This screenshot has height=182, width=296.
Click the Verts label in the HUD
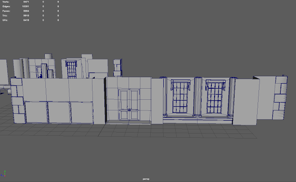pyautogui.click(x=6, y=2)
